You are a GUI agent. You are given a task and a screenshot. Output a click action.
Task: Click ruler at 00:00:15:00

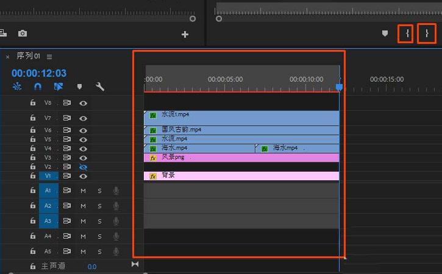(x=387, y=79)
